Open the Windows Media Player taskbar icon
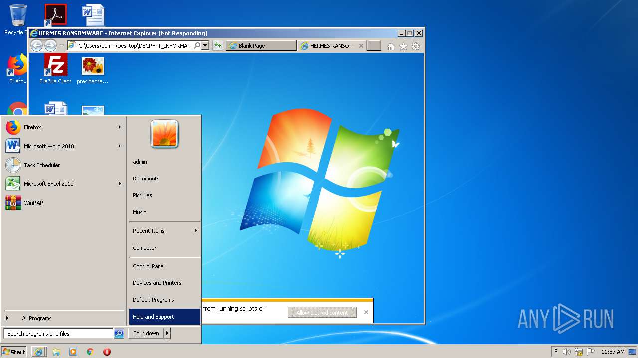Image resolution: width=638 pixels, height=358 pixels. 73,352
